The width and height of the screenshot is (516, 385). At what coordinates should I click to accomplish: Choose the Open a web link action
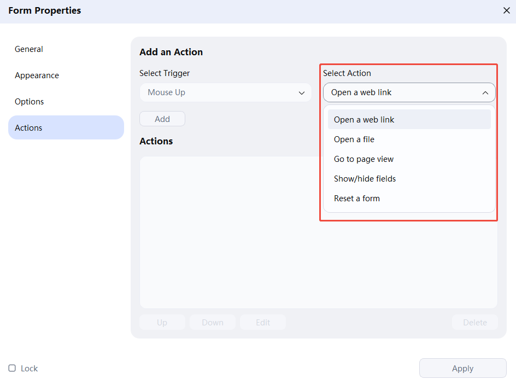(x=365, y=119)
